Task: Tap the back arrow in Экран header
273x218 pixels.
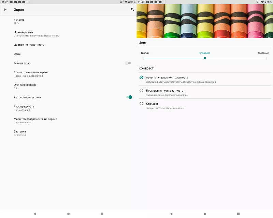Action: click(5, 10)
